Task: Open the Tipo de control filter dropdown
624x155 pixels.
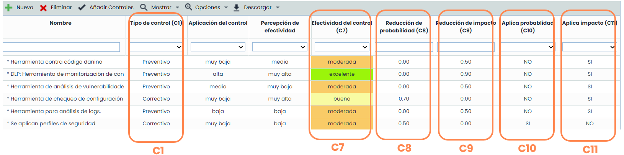Action: (156, 47)
